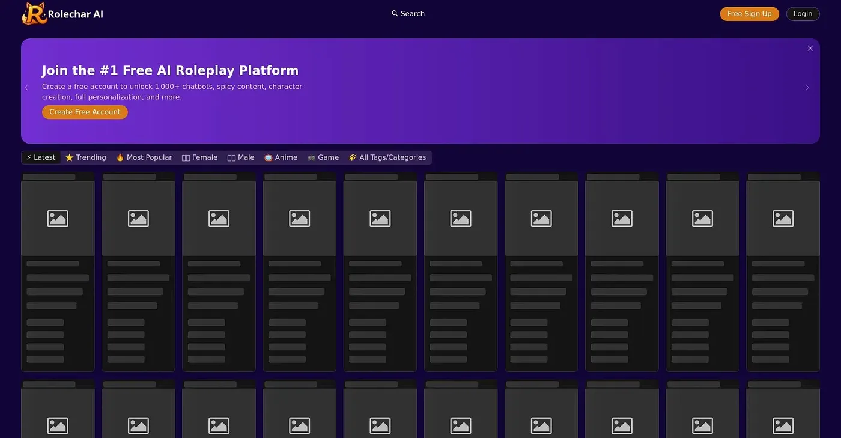Show Most Popular characters
841x438 pixels.
[144, 157]
